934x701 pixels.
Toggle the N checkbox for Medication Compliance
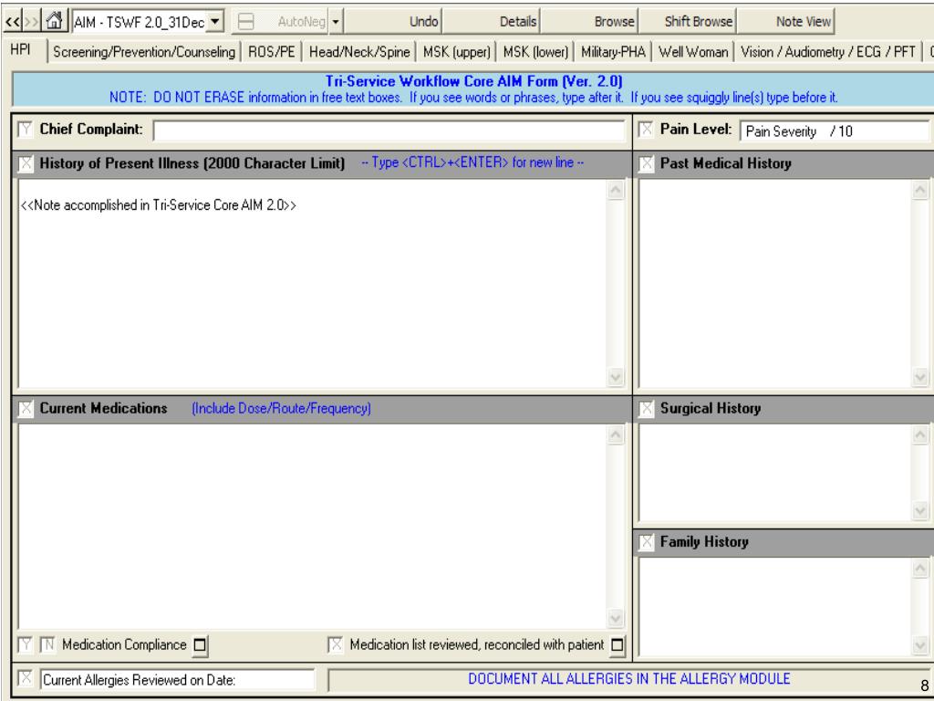47,646
